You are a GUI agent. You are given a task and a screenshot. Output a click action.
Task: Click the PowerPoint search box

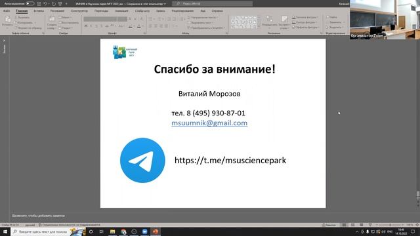click(x=212, y=4)
